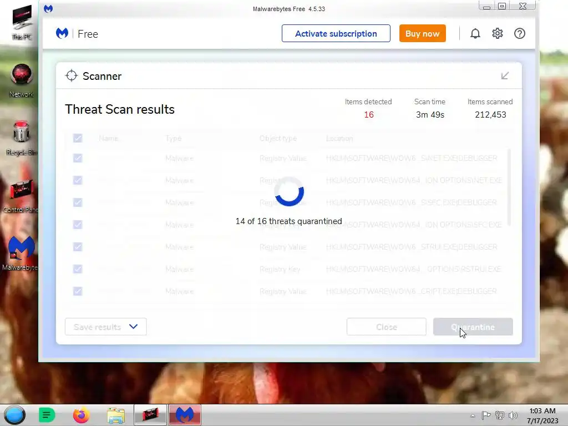This screenshot has width=568, height=426.
Task: Launch the green notes app from the taskbar
Action: click(47, 415)
